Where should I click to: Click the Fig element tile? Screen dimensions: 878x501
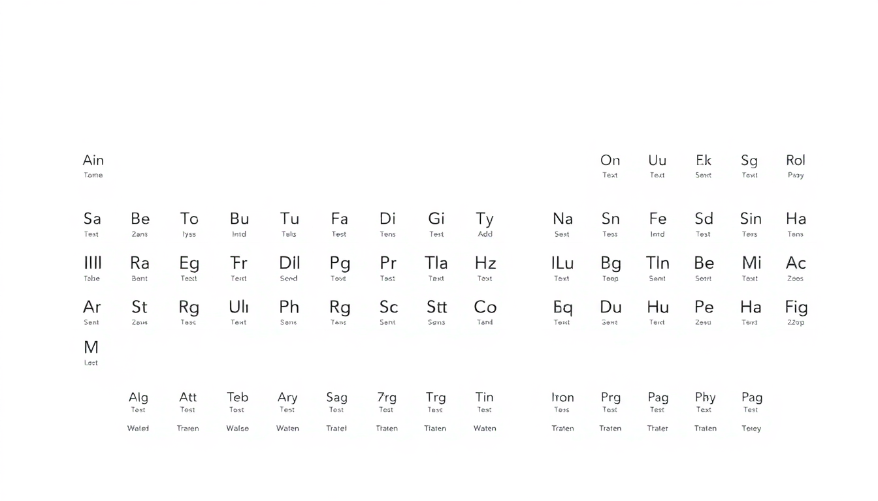(x=796, y=312)
